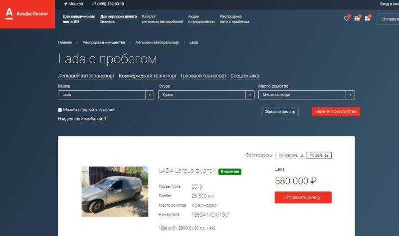Sort results by price (По цене)
The width and height of the screenshot is (399, 236).
click(x=319, y=155)
